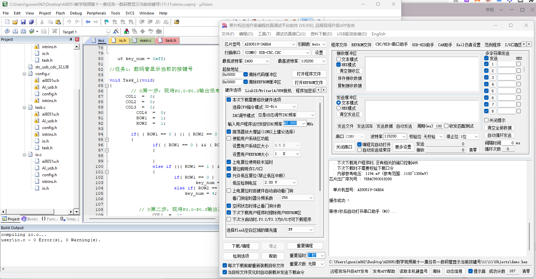Open the Peripherals menu

click(96, 13)
